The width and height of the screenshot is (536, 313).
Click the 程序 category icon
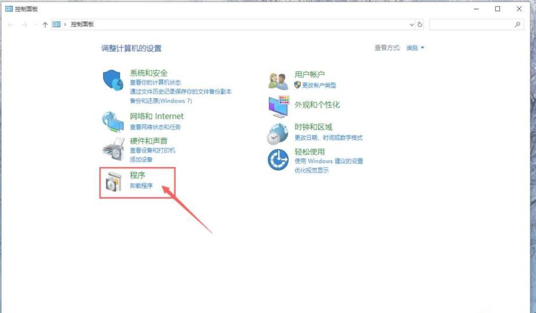click(113, 181)
